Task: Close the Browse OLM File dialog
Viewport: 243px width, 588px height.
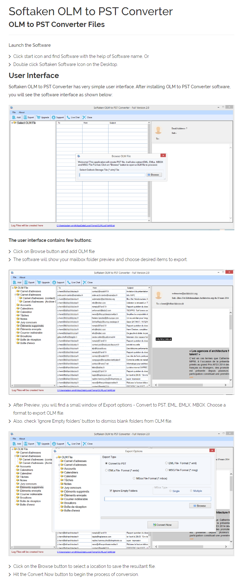Action: 163,155
